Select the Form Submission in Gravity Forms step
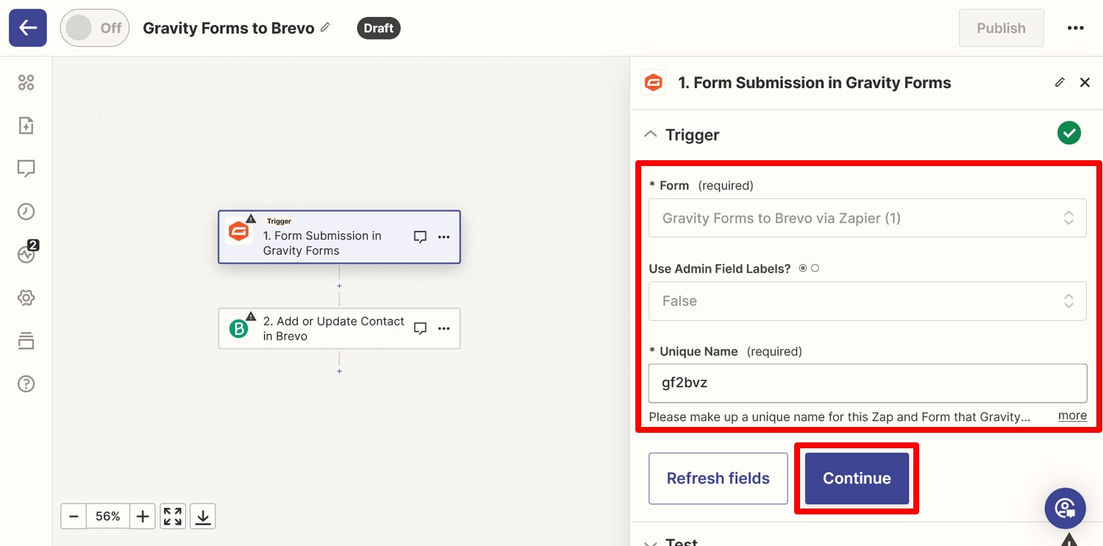The height and width of the screenshot is (546, 1103). 339,237
